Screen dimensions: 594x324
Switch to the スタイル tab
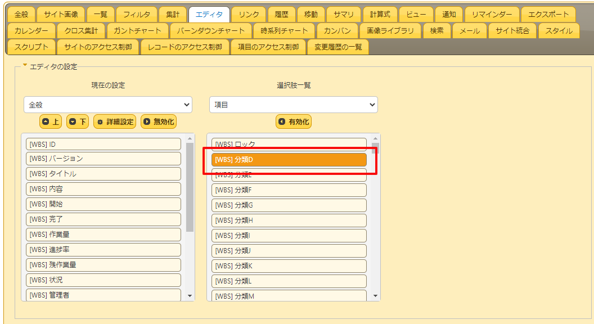pyautogui.click(x=559, y=31)
